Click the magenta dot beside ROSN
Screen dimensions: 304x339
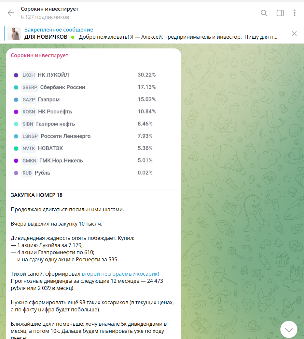click(16, 112)
